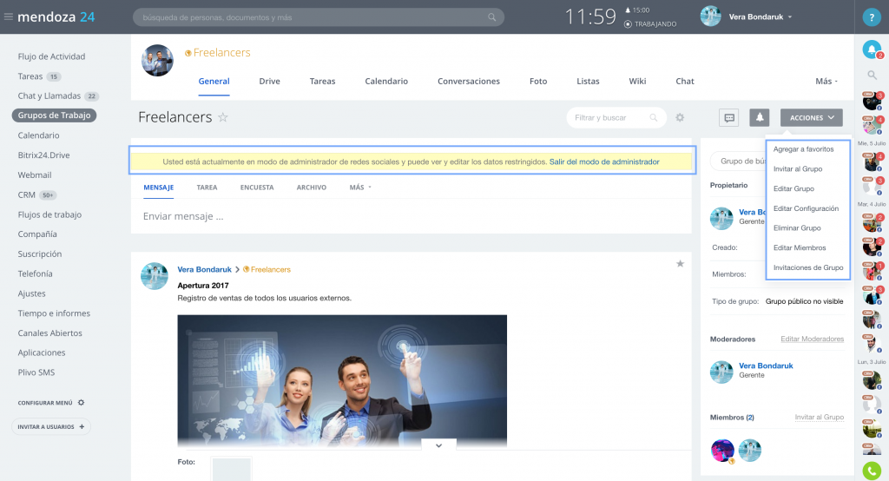This screenshot has height=481, width=889.
Task: Select Eliminar Grupo menu entry
Action: 797,228
